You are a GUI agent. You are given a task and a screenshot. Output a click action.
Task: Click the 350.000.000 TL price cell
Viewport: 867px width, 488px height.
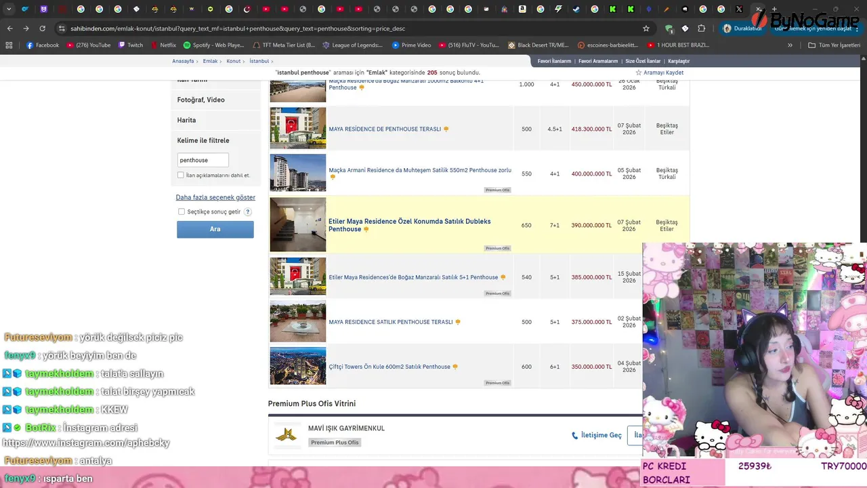coord(591,367)
